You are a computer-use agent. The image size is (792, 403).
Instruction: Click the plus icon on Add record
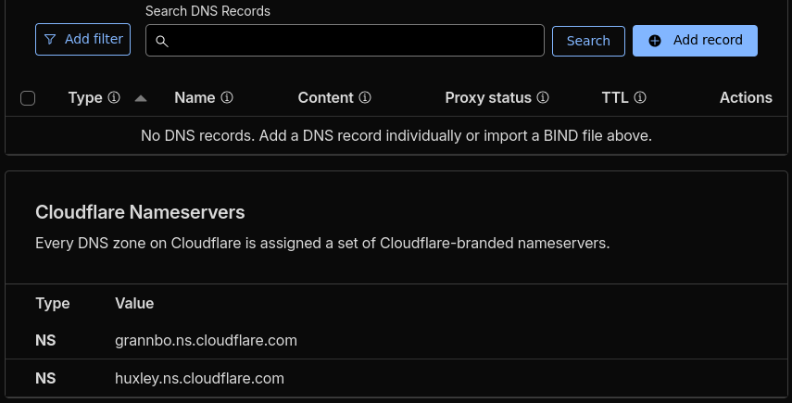(655, 41)
